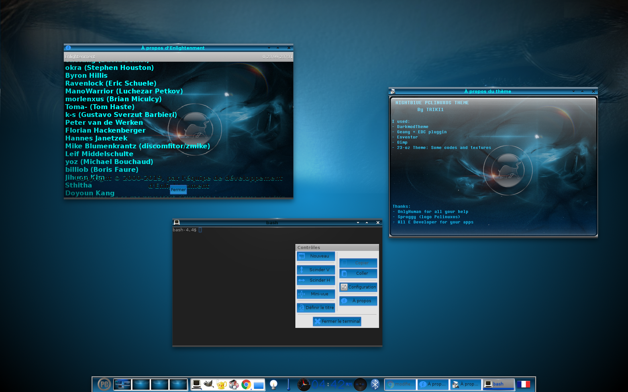
Task: Launch the terminal from the shelf
Action: (196, 384)
